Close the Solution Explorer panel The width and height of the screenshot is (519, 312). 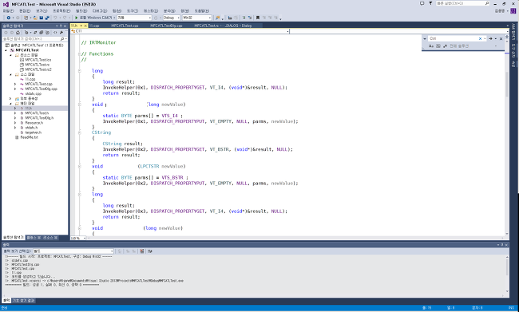(65, 26)
